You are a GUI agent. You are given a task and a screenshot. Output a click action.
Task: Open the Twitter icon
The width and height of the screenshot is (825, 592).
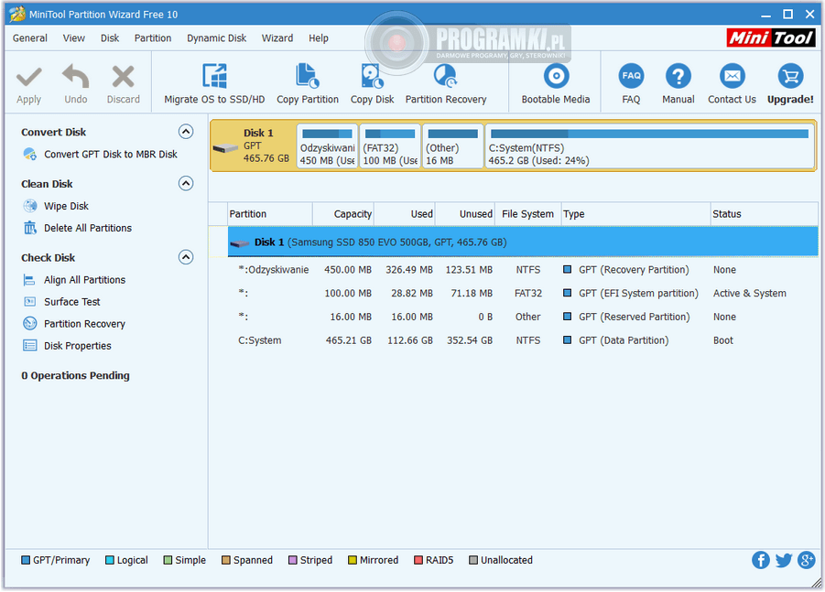point(784,561)
